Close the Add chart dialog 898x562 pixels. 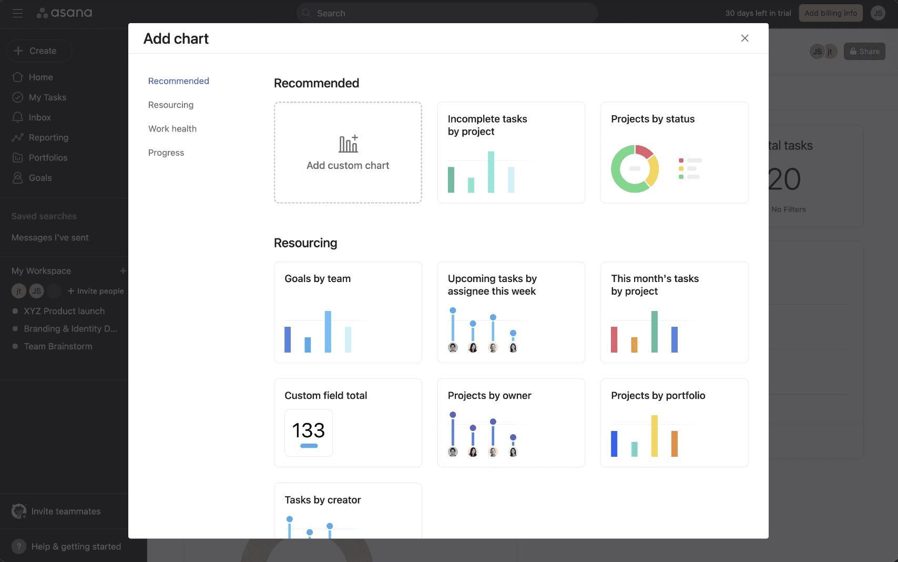(x=744, y=38)
